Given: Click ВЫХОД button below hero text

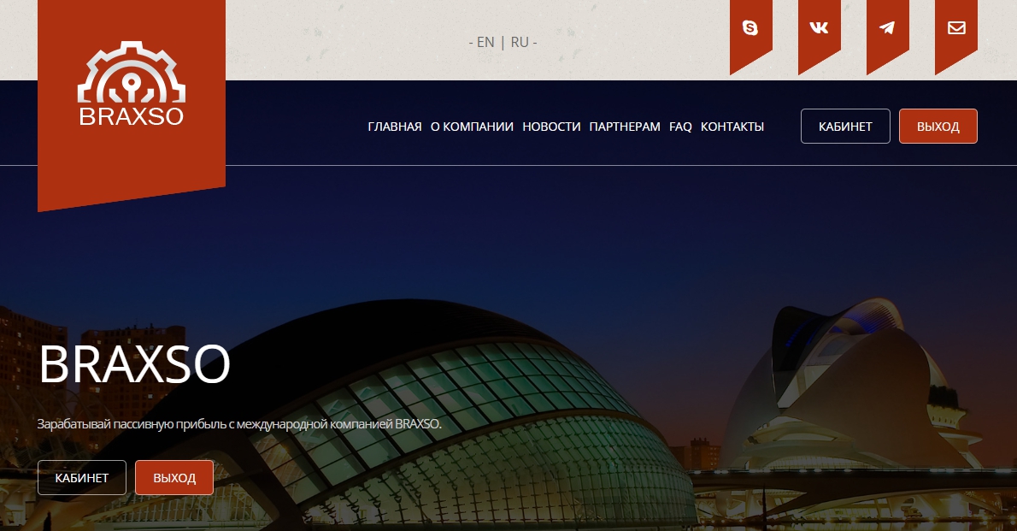Looking at the screenshot, I should pos(174,478).
